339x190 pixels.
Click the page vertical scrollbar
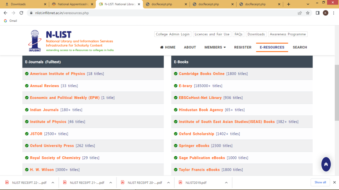click(337, 93)
